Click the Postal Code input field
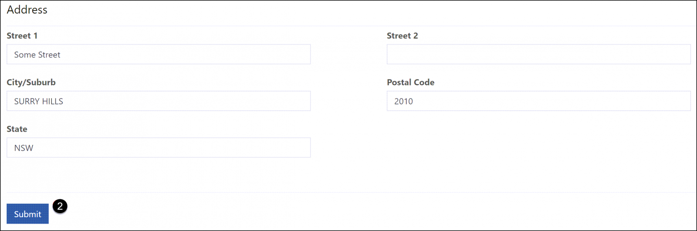 pyautogui.click(x=538, y=101)
